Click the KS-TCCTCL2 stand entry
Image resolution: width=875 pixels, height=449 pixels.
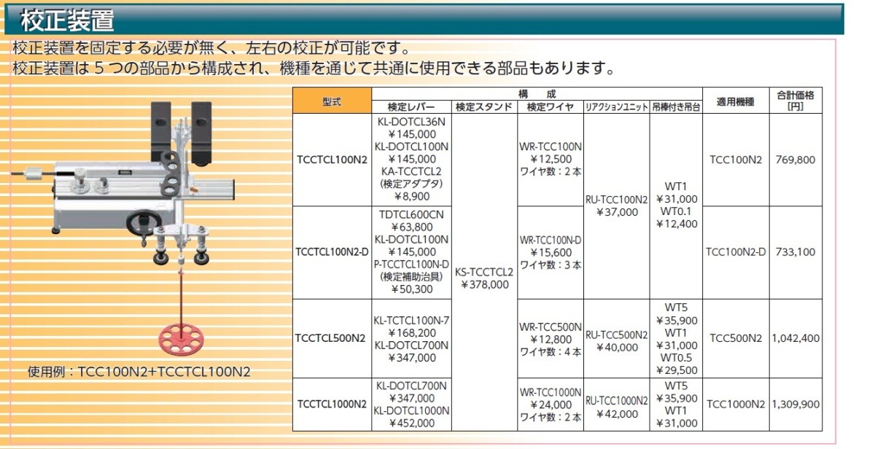(484, 272)
